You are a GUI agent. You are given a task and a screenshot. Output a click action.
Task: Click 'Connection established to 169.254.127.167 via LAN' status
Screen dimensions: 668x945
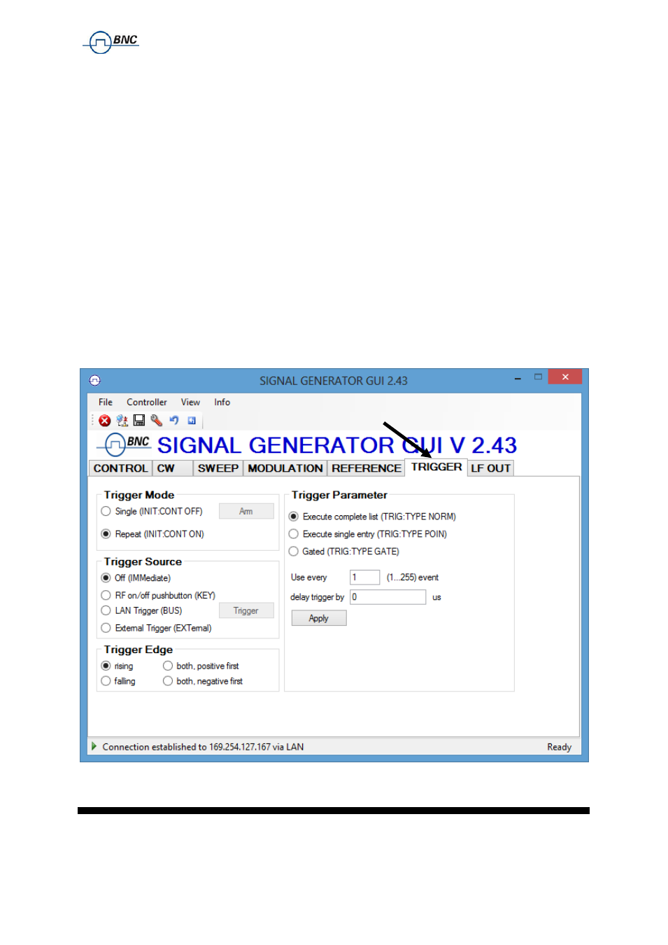pyautogui.click(x=203, y=747)
